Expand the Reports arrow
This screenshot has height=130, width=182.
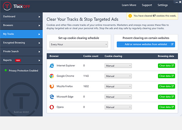click(39, 60)
